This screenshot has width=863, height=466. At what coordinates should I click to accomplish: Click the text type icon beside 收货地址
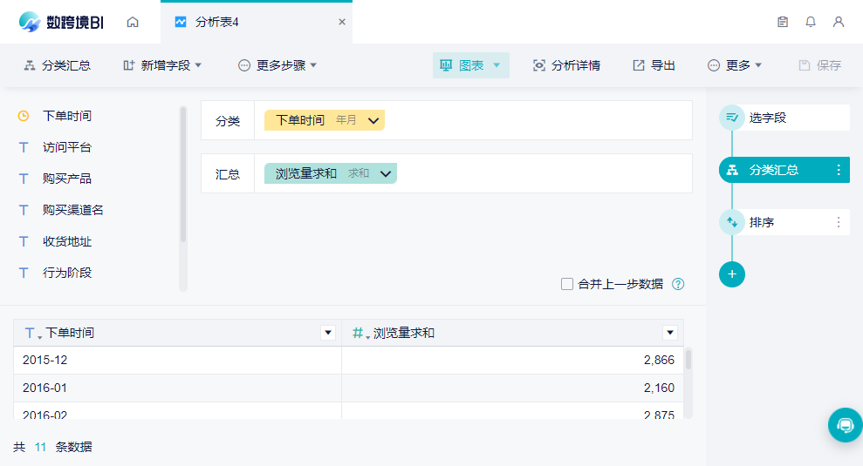click(x=23, y=241)
